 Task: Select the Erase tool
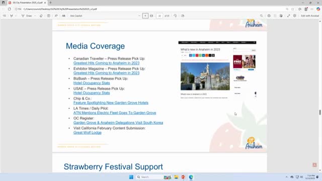pos(41,16)
